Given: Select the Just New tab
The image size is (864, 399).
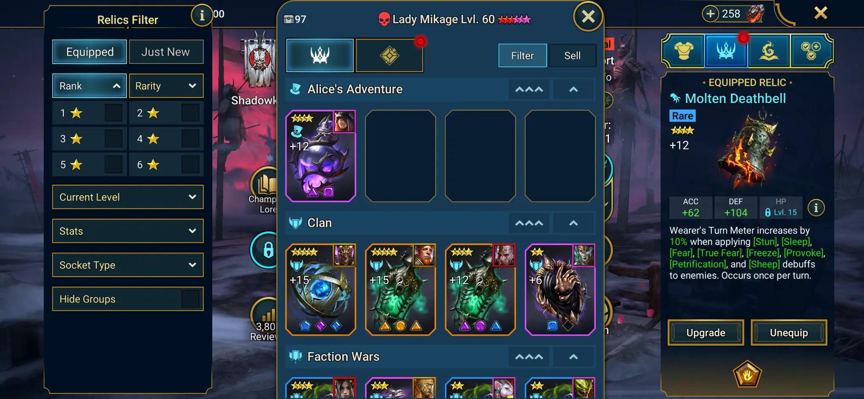Looking at the screenshot, I should coord(166,52).
